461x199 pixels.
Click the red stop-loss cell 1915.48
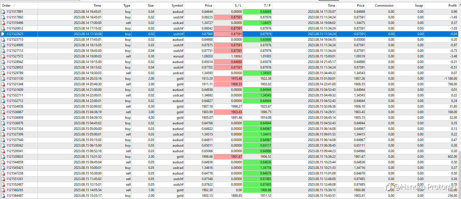click(x=228, y=79)
